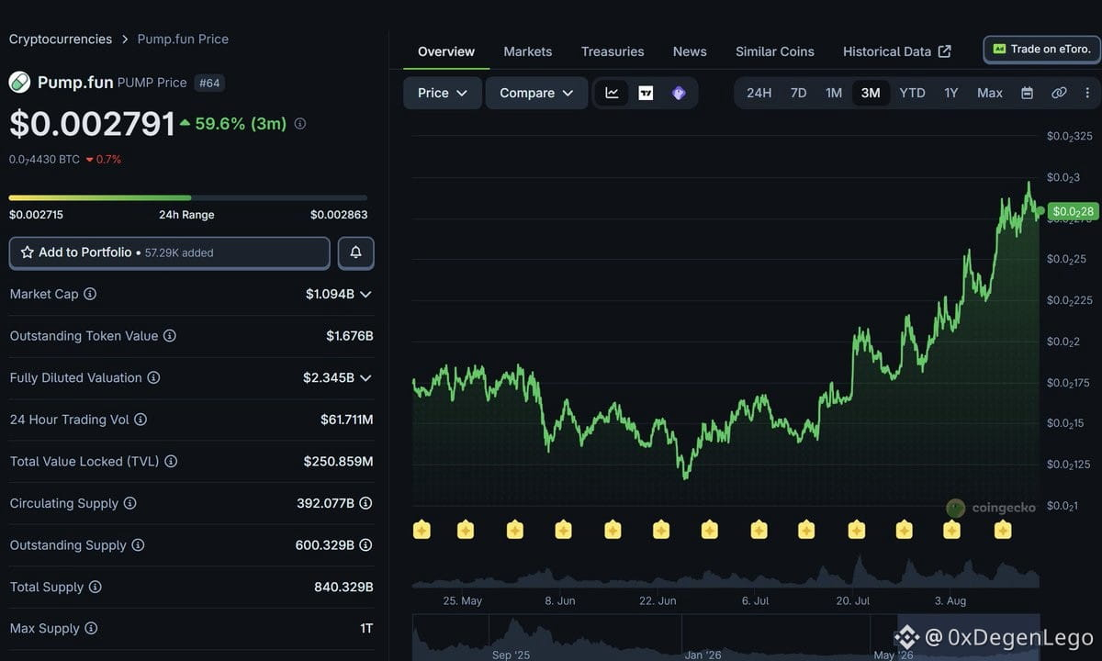
Task: Click info icon next to 600.329B value
Action: point(365,545)
